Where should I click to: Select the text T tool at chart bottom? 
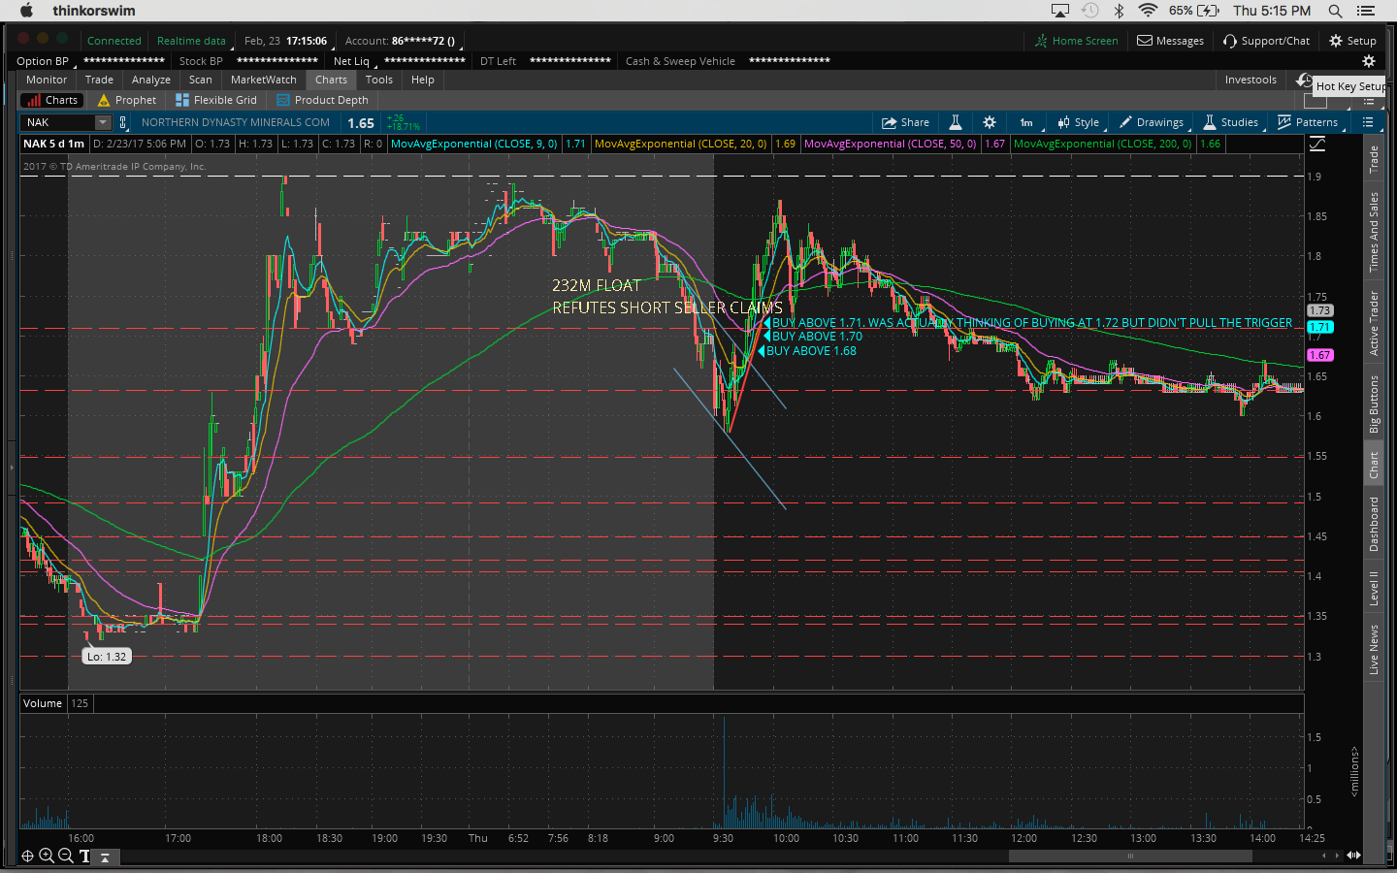(x=84, y=856)
